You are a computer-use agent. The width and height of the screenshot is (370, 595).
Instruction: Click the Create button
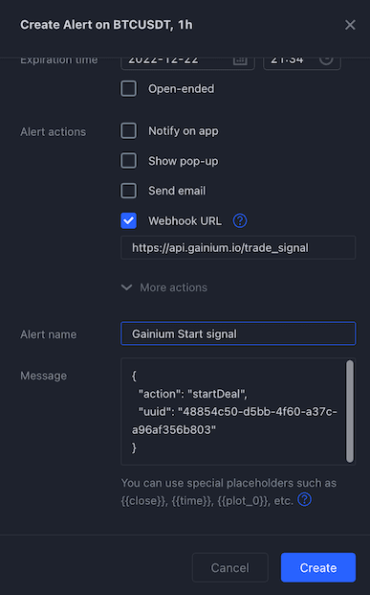pos(318,567)
